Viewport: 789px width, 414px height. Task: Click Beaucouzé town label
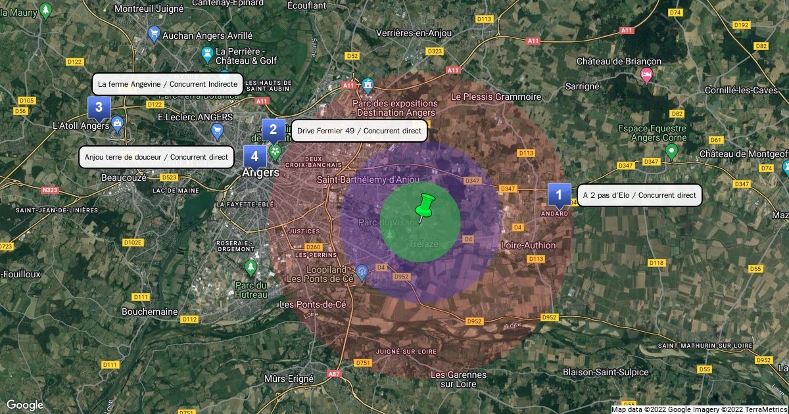point(124,177)
